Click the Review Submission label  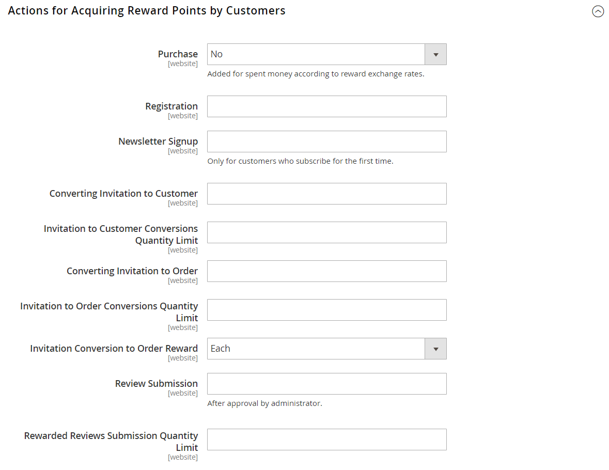157,384
